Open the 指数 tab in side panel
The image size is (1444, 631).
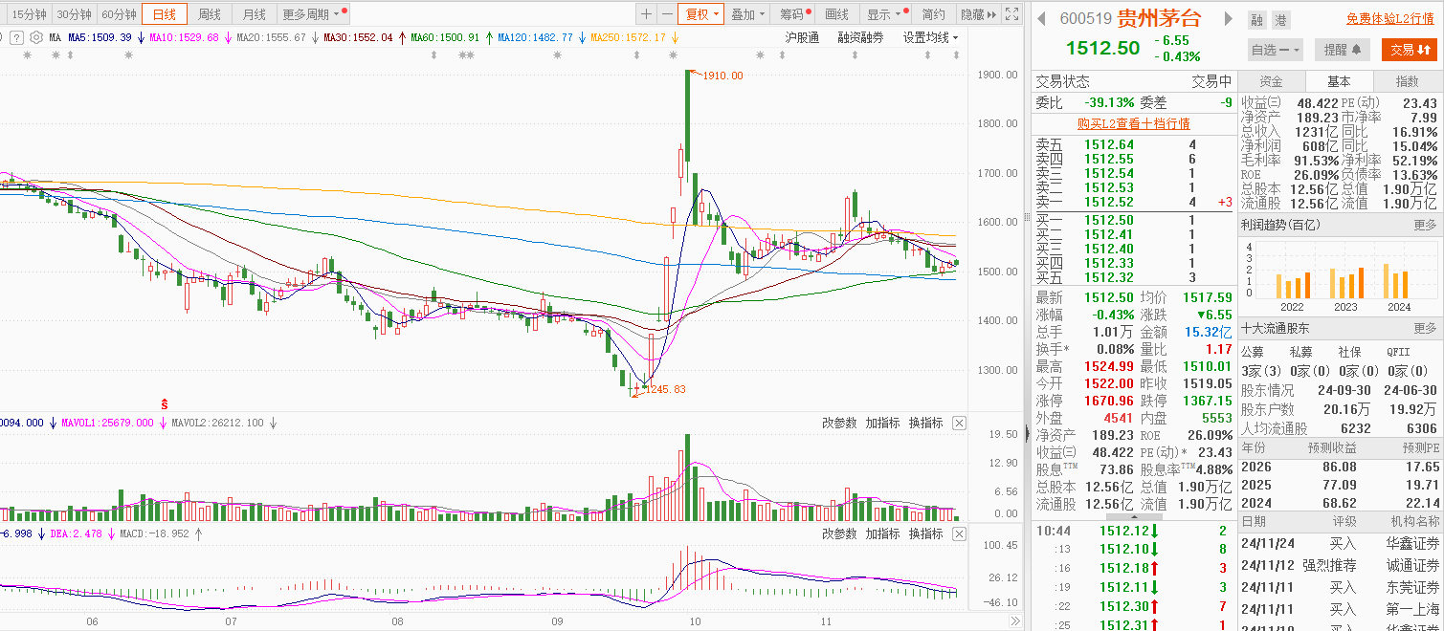pos(1408,81)
